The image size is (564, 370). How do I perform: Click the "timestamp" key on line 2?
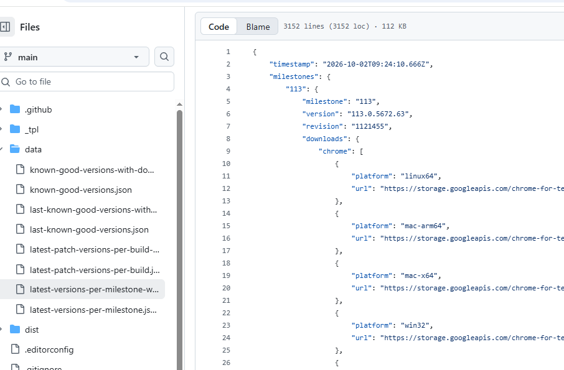(292, 64)
